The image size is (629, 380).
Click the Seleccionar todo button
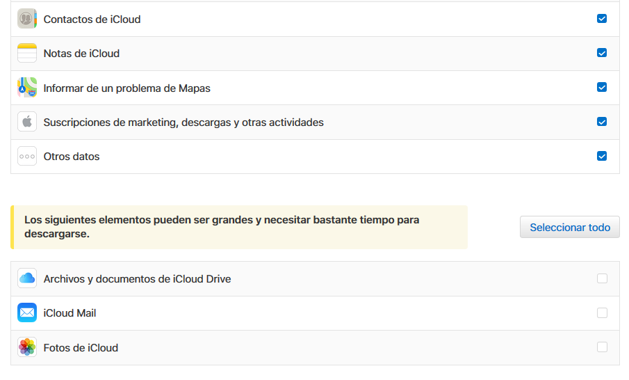pos(570,227)
